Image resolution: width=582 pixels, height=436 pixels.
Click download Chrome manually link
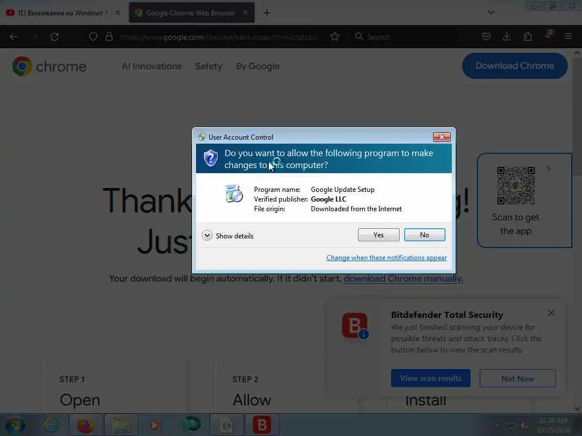(404, 278)
